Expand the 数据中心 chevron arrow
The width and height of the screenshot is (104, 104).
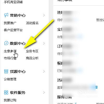(x=44, y=43)
